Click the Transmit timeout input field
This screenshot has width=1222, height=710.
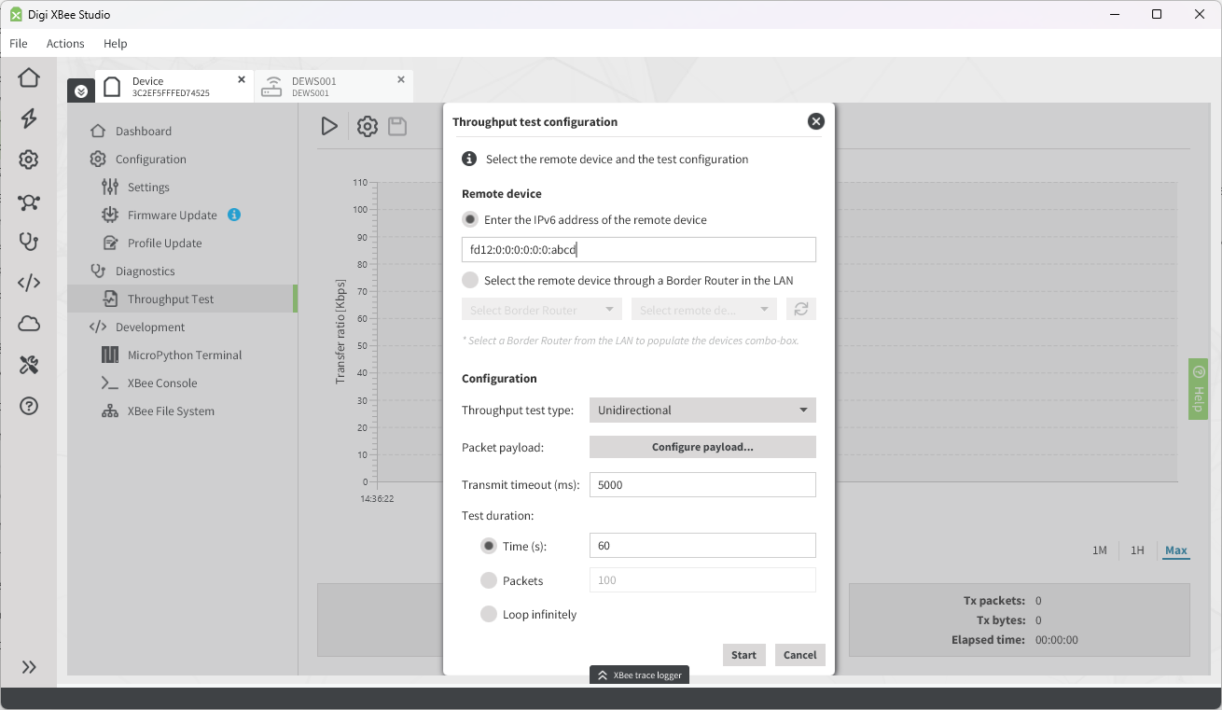coord(702,485)
